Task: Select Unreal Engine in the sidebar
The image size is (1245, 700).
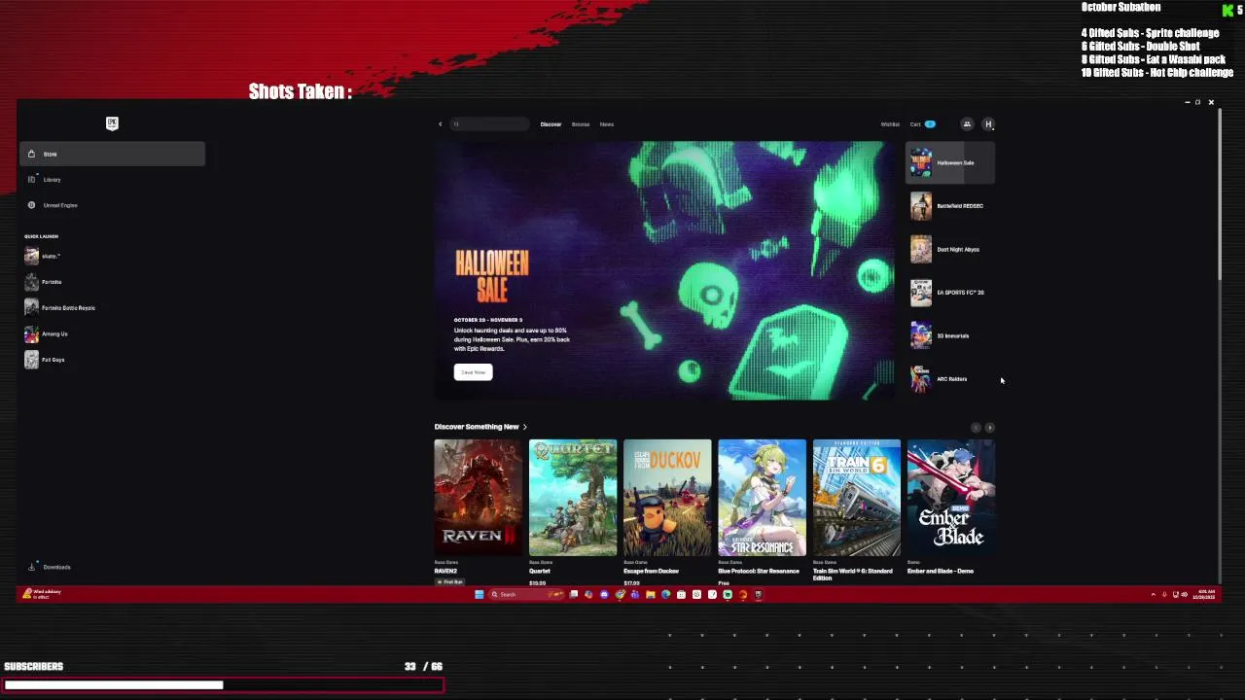Action: (x=112, y=205)
